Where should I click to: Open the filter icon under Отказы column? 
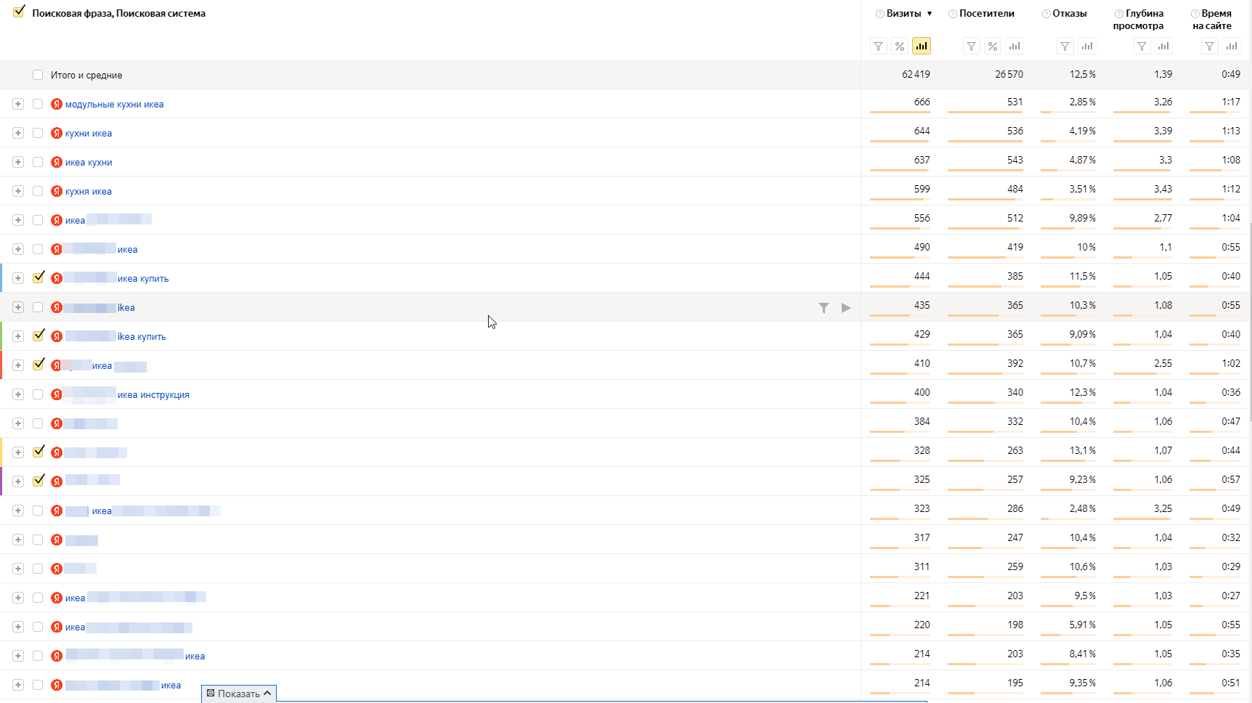pyautogui.click(x=1065, y=46)
